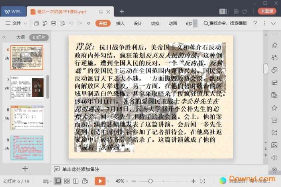The width and height of the screenshot is (281, 187).
Task: Jump to next slide double arrow
Action: [266, 155]
